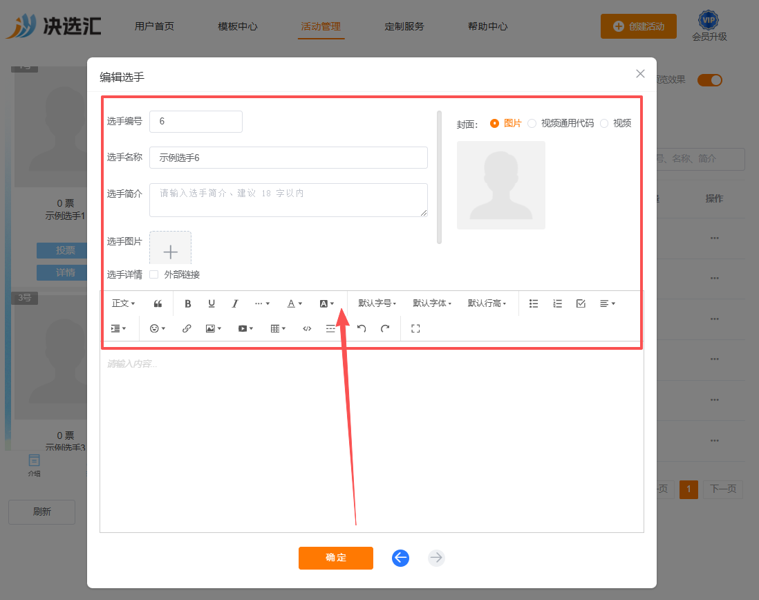Select 视频 cover type
This screenshot has height=600, width=759.
tap(616, 123)
